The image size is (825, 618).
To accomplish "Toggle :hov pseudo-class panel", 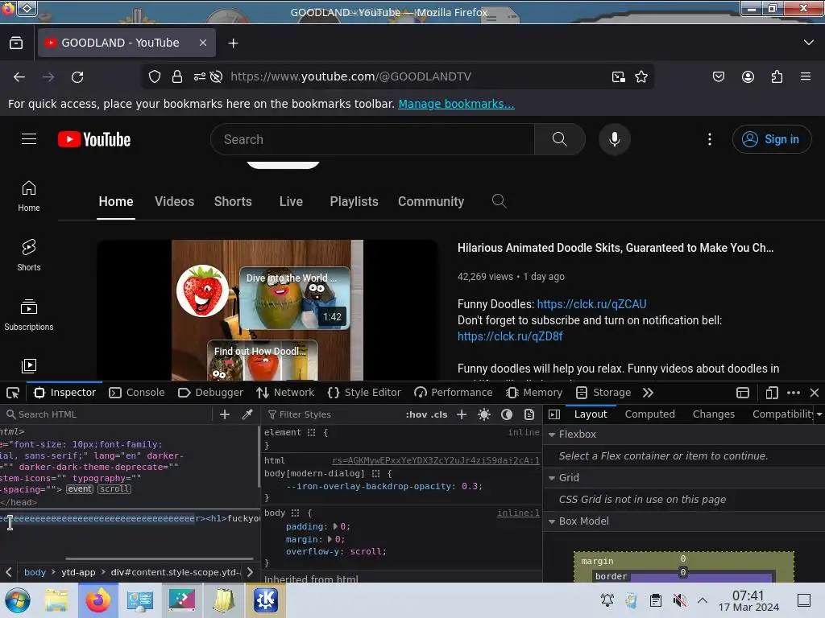I will click(x=417, y=414).
